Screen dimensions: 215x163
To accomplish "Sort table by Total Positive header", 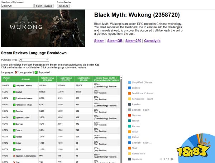I will tap(66, 79).
